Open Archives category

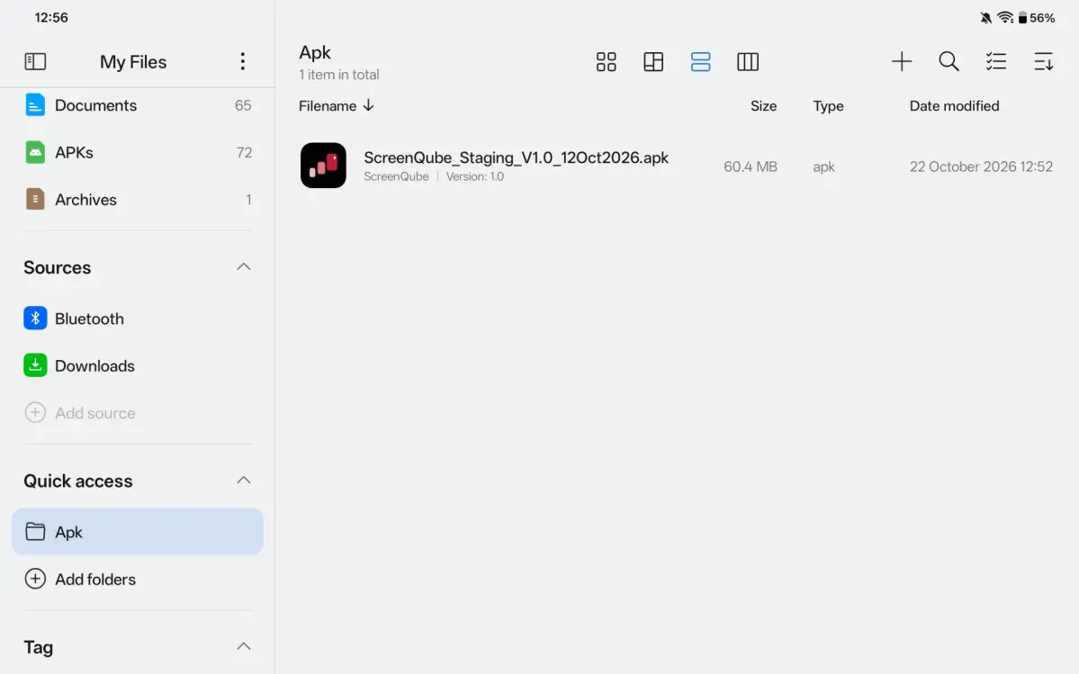[138, 200]
